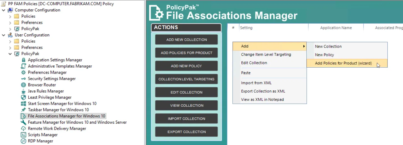Choose Export Collection as XML
This screenshot has height=145, width=403.
(270, 91)
